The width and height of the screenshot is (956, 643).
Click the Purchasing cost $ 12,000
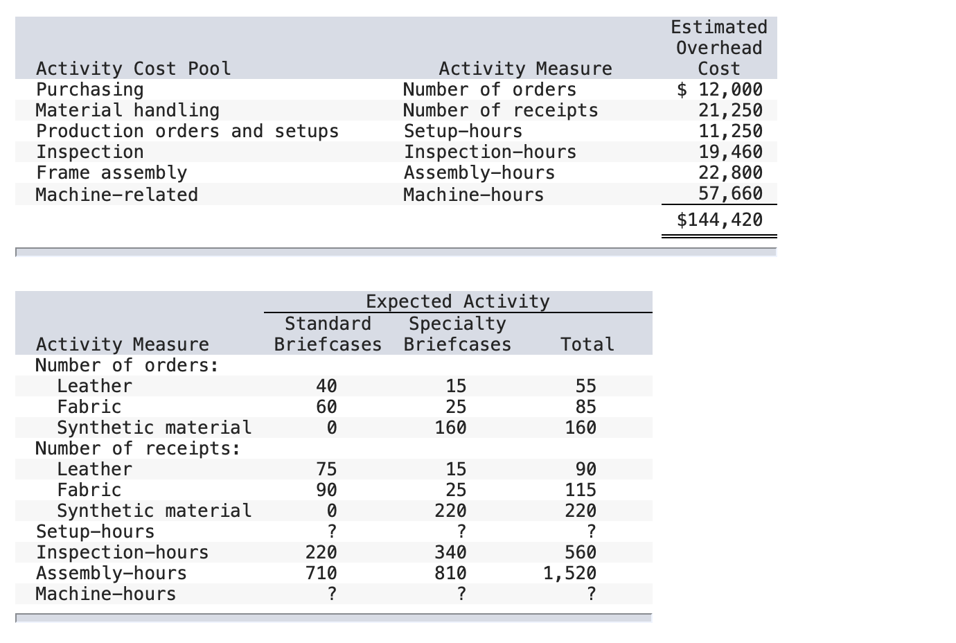(x=720, y=89)
